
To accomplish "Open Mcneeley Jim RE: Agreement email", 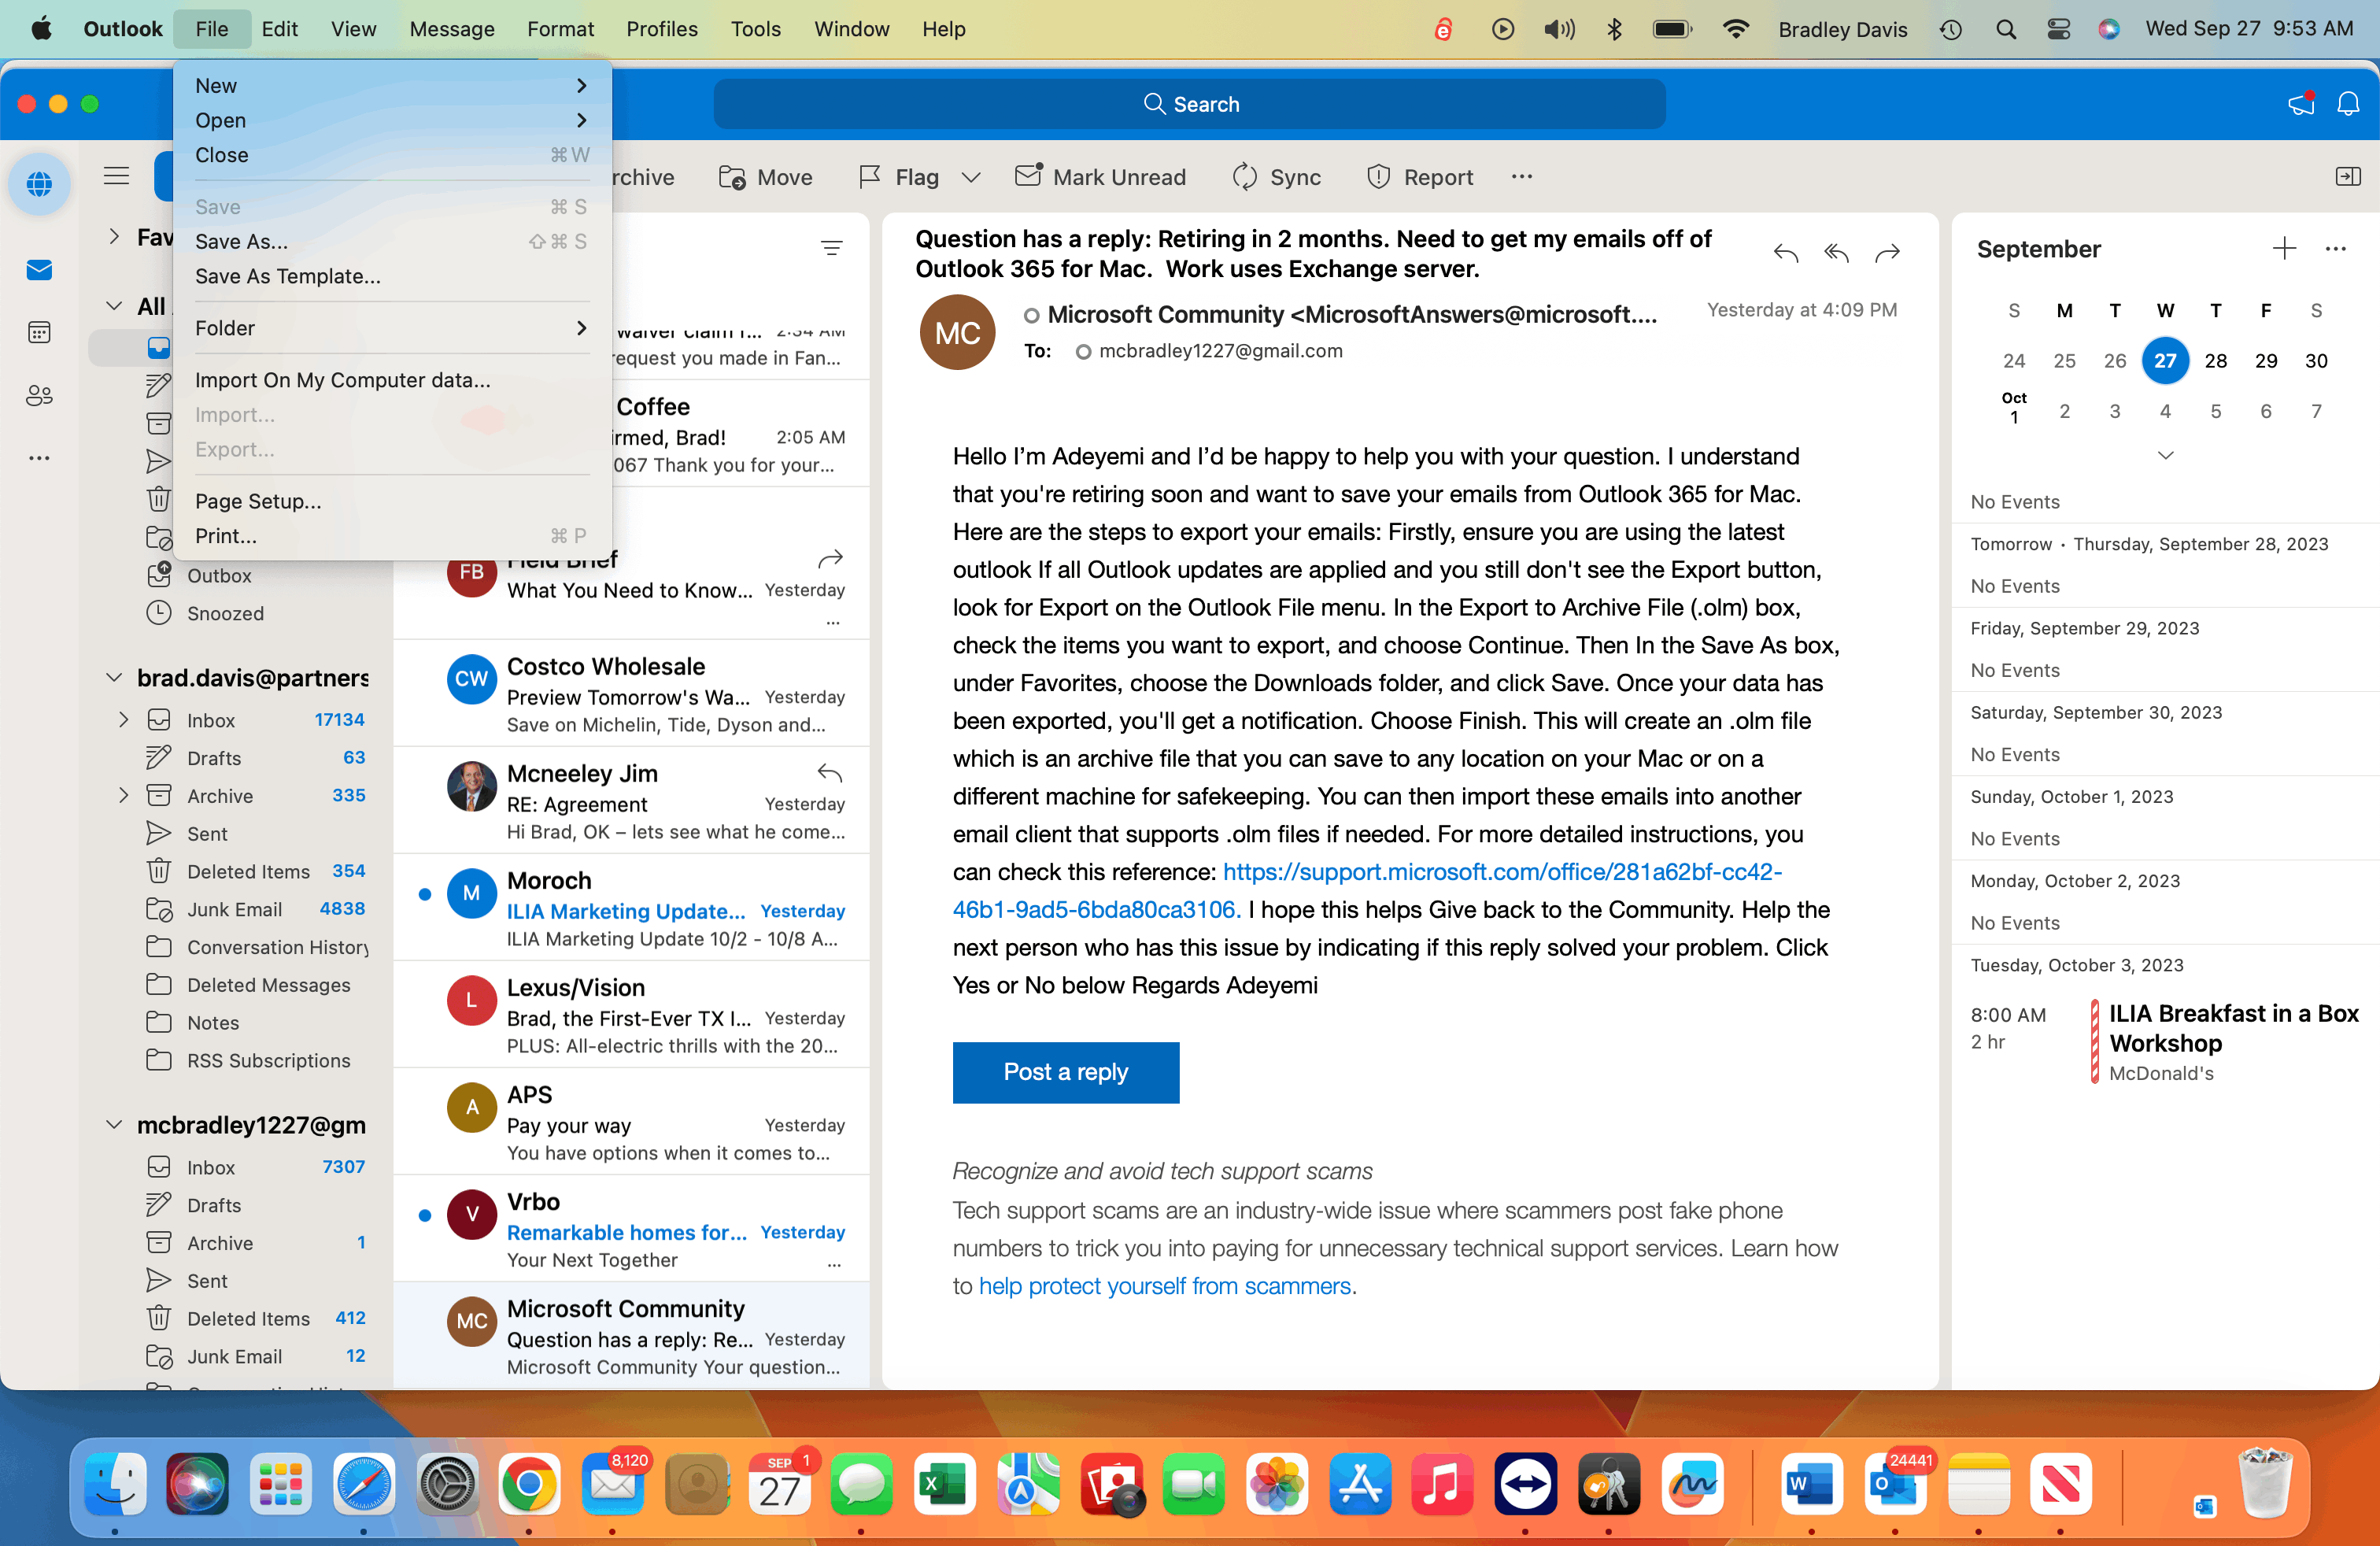I will tap(632, 801).
